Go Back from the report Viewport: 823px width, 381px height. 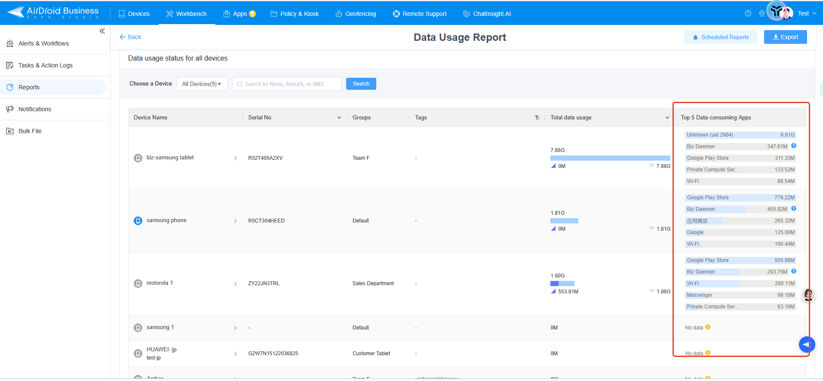click(130, 37)
